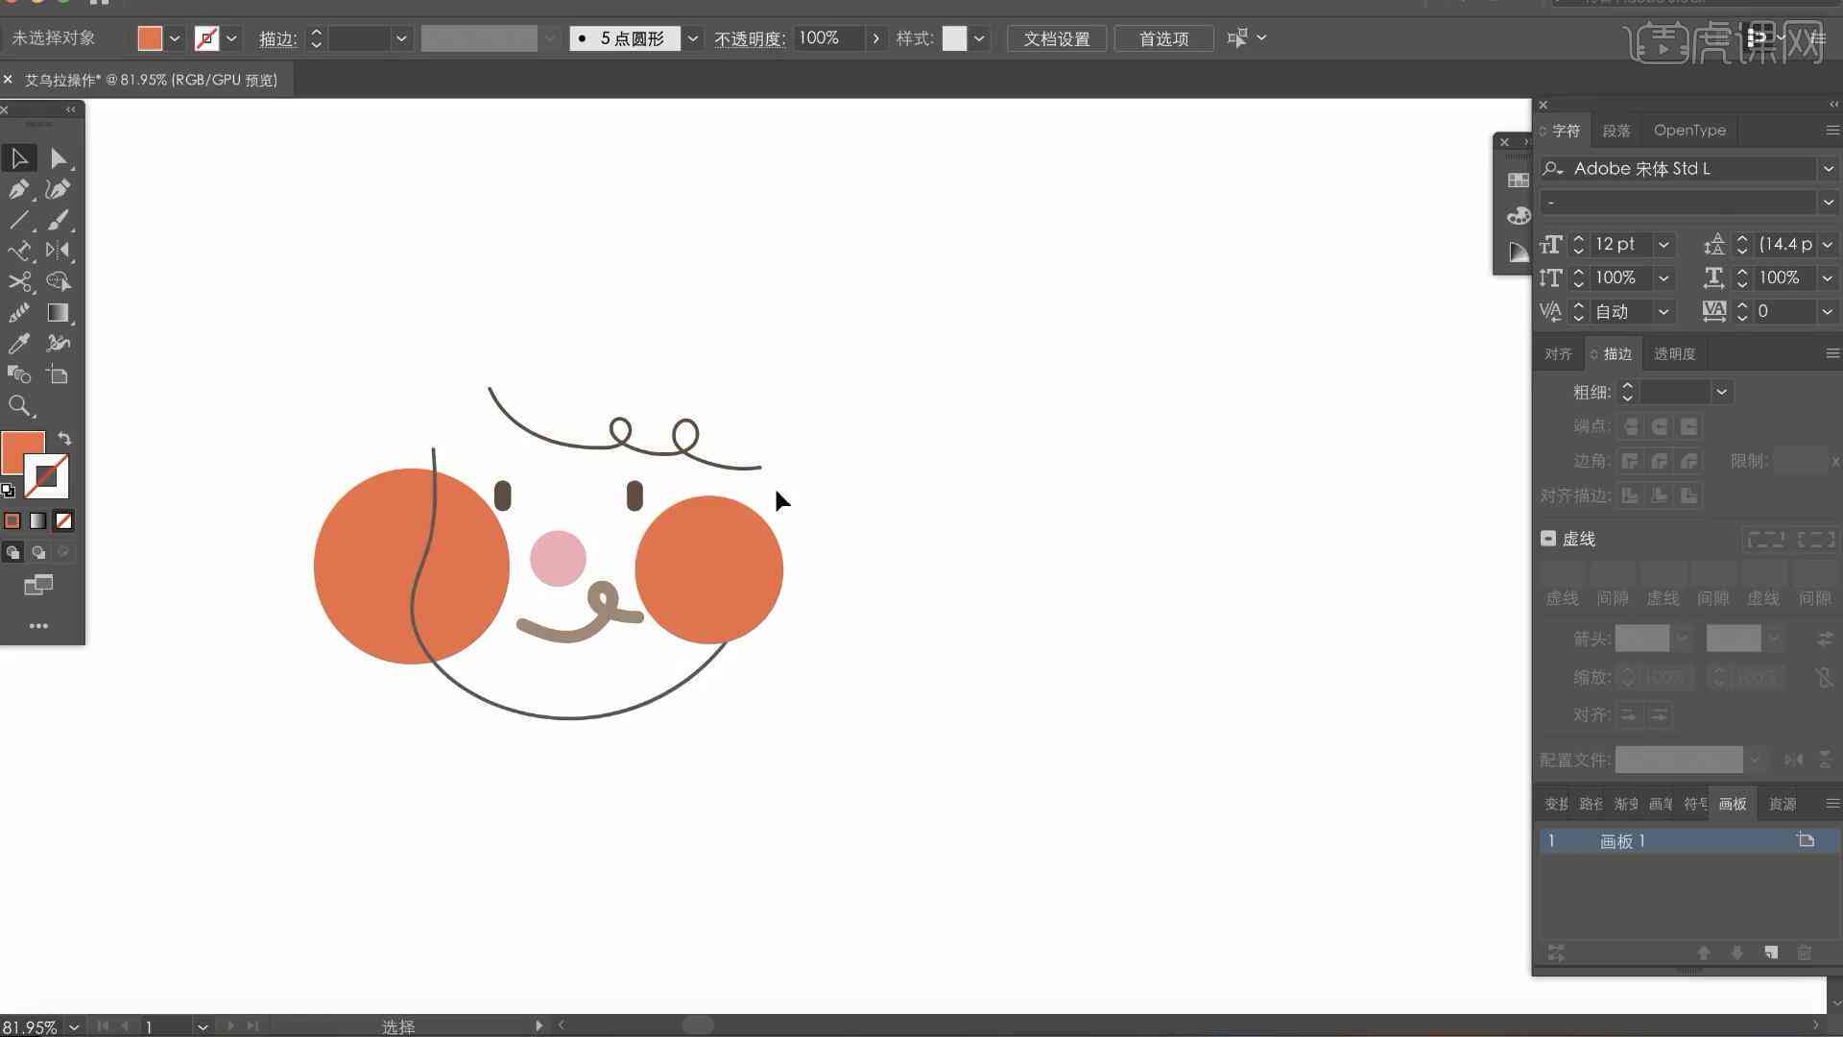Expand opacity options arrow
This screenshot has height=1037, width=1843.
coord(875,38)
